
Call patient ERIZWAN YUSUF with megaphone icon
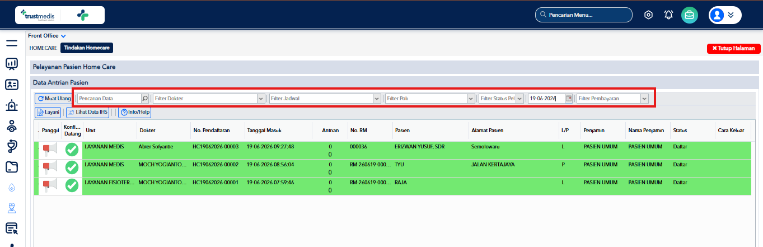click(50, 150)
